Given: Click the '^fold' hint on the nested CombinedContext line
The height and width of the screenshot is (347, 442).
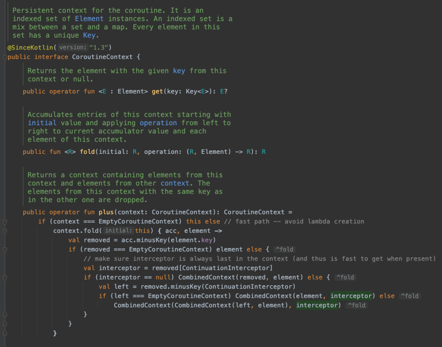Looking at the screenshot, I should [356, 305].
